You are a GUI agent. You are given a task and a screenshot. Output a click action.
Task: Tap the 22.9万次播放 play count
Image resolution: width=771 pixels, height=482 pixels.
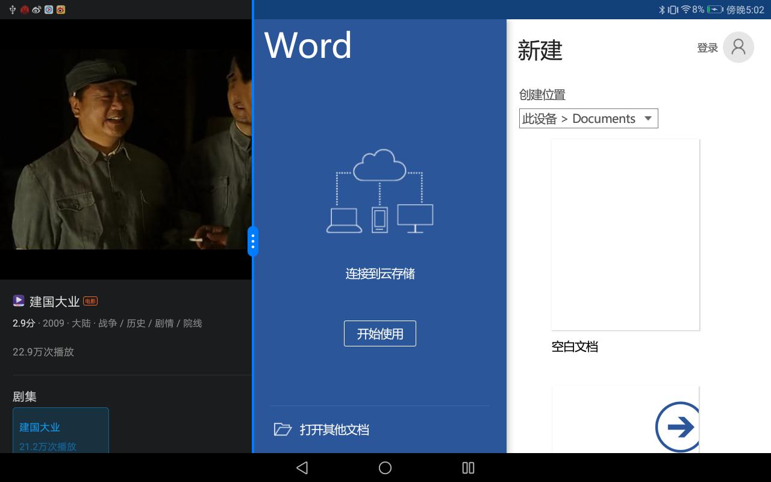click(x=43, y=352)
